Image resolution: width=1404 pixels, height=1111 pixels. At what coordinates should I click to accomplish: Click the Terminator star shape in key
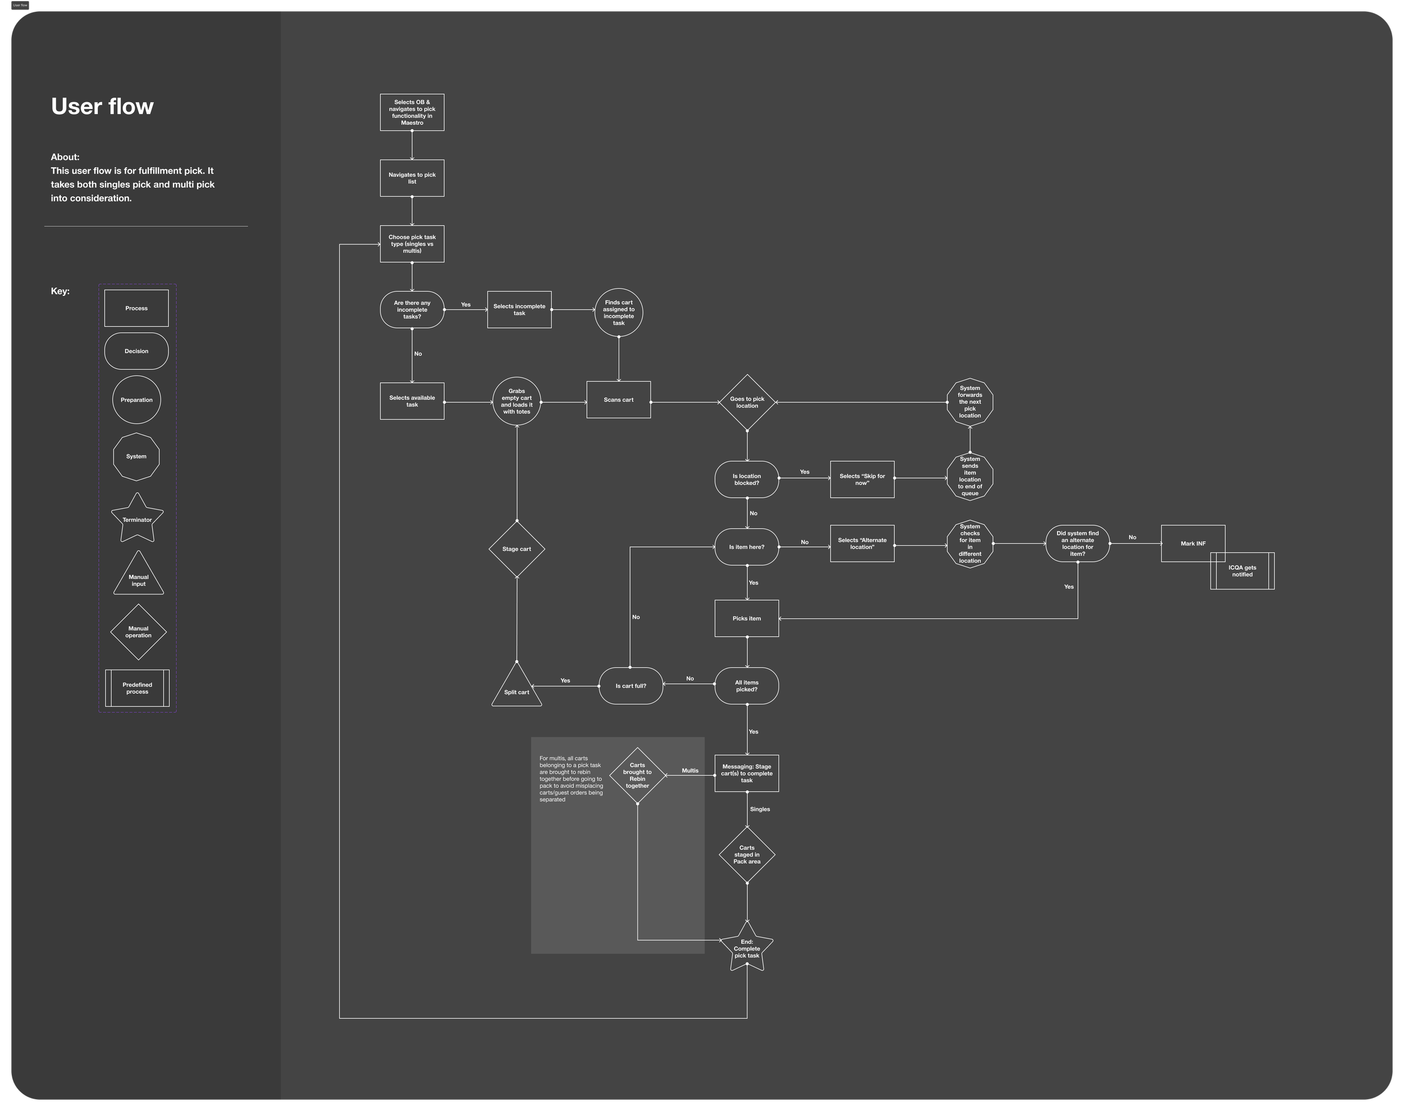click(136, 519)
